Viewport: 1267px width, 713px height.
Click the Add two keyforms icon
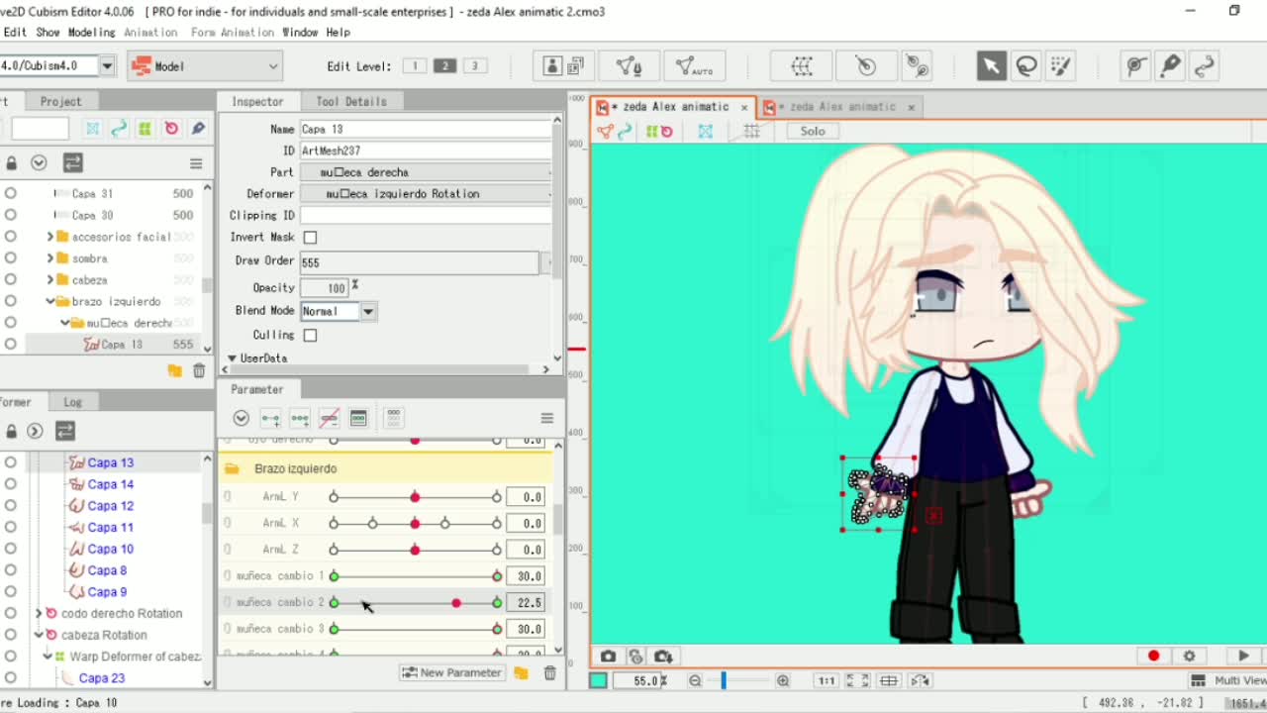pos(270,418)
